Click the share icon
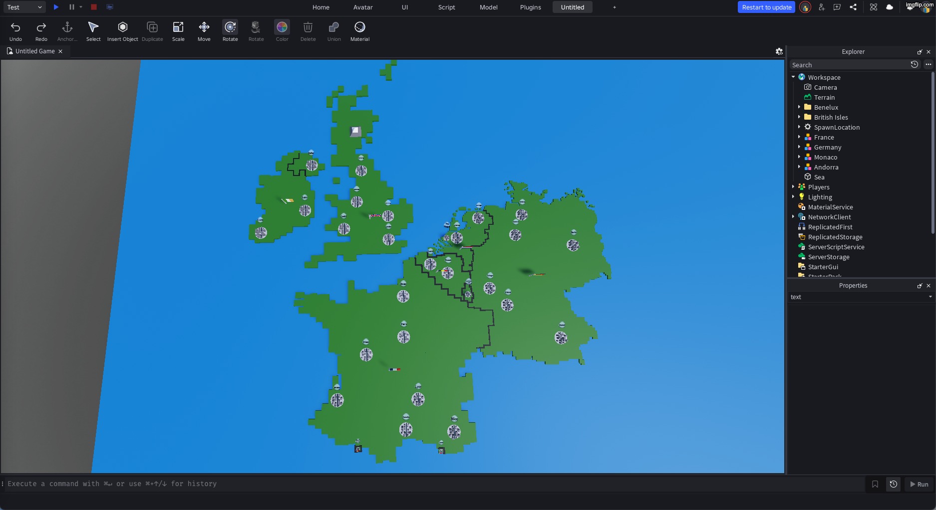Image resolution: width=936 pixels, height=510 pixels. click(853, 7)
